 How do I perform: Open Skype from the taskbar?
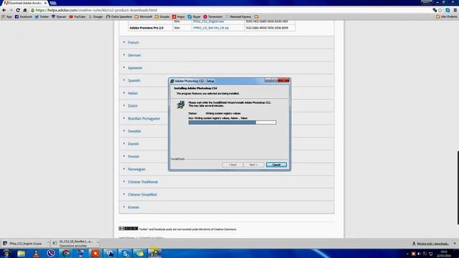pos(125,253)
